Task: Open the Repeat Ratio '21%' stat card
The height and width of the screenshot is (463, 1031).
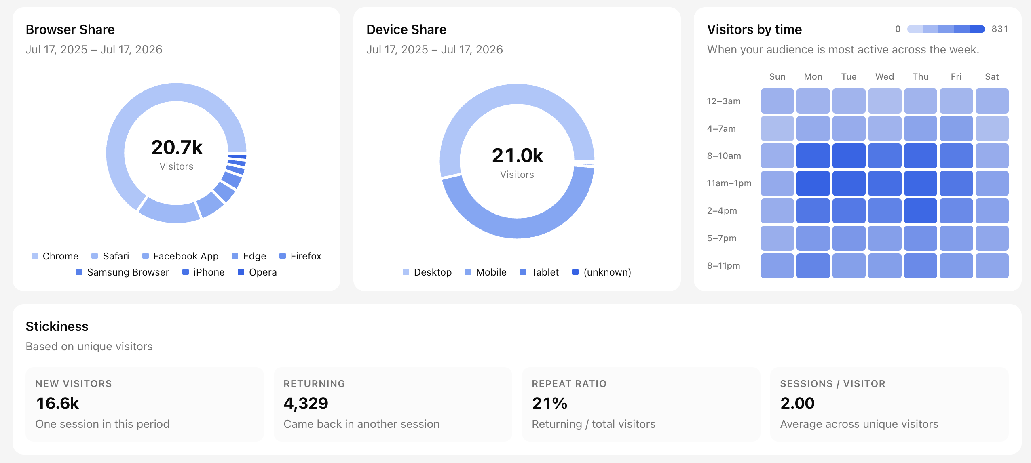Action: click(641, 404)
